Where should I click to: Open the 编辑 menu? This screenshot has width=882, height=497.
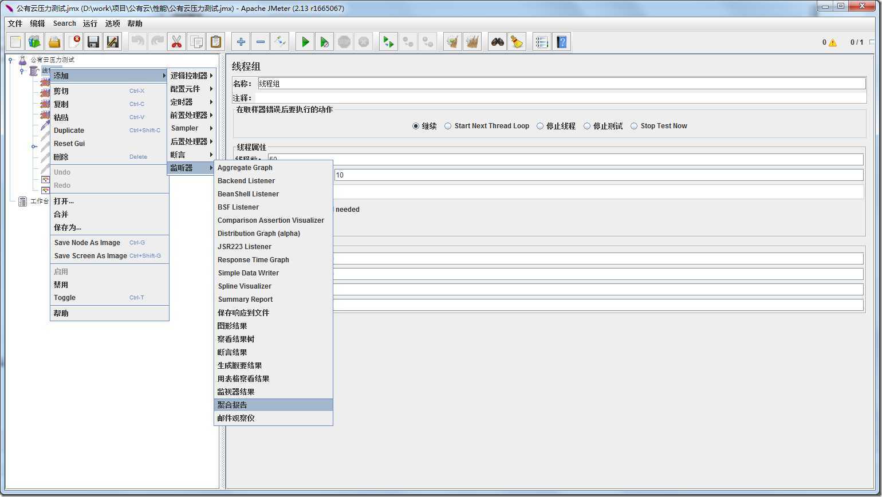[x=37, y=23]
